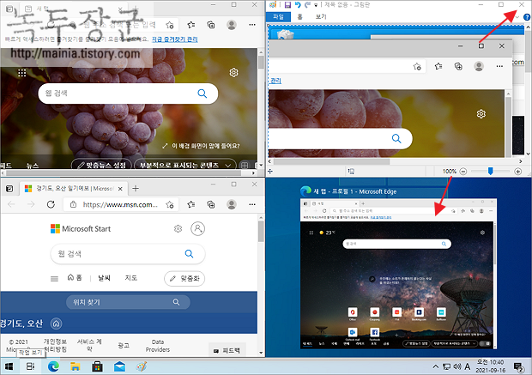Click the sign-in person icon on Microsoft Start
This screenshot has height=375, width=532.
(198, 229)
